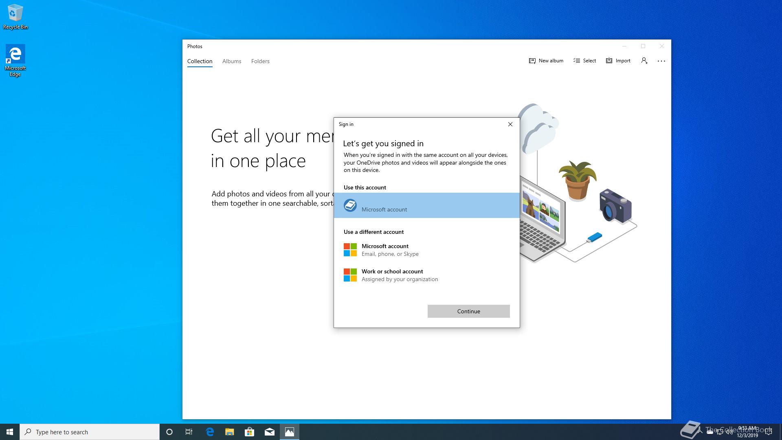Close the Sign in dialog

[x=510, y=124]
